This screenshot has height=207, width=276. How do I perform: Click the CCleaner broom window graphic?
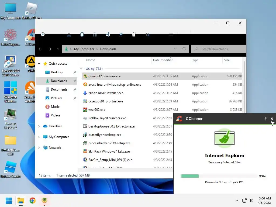tap(225, 138)
